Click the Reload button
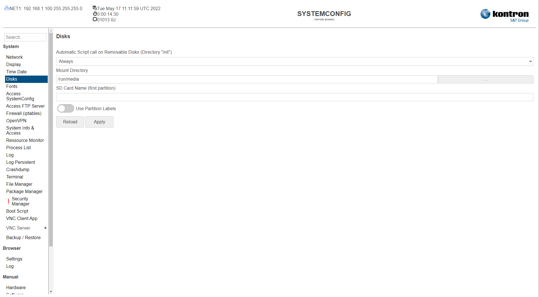The image size is (539, 297). (70, 122)
